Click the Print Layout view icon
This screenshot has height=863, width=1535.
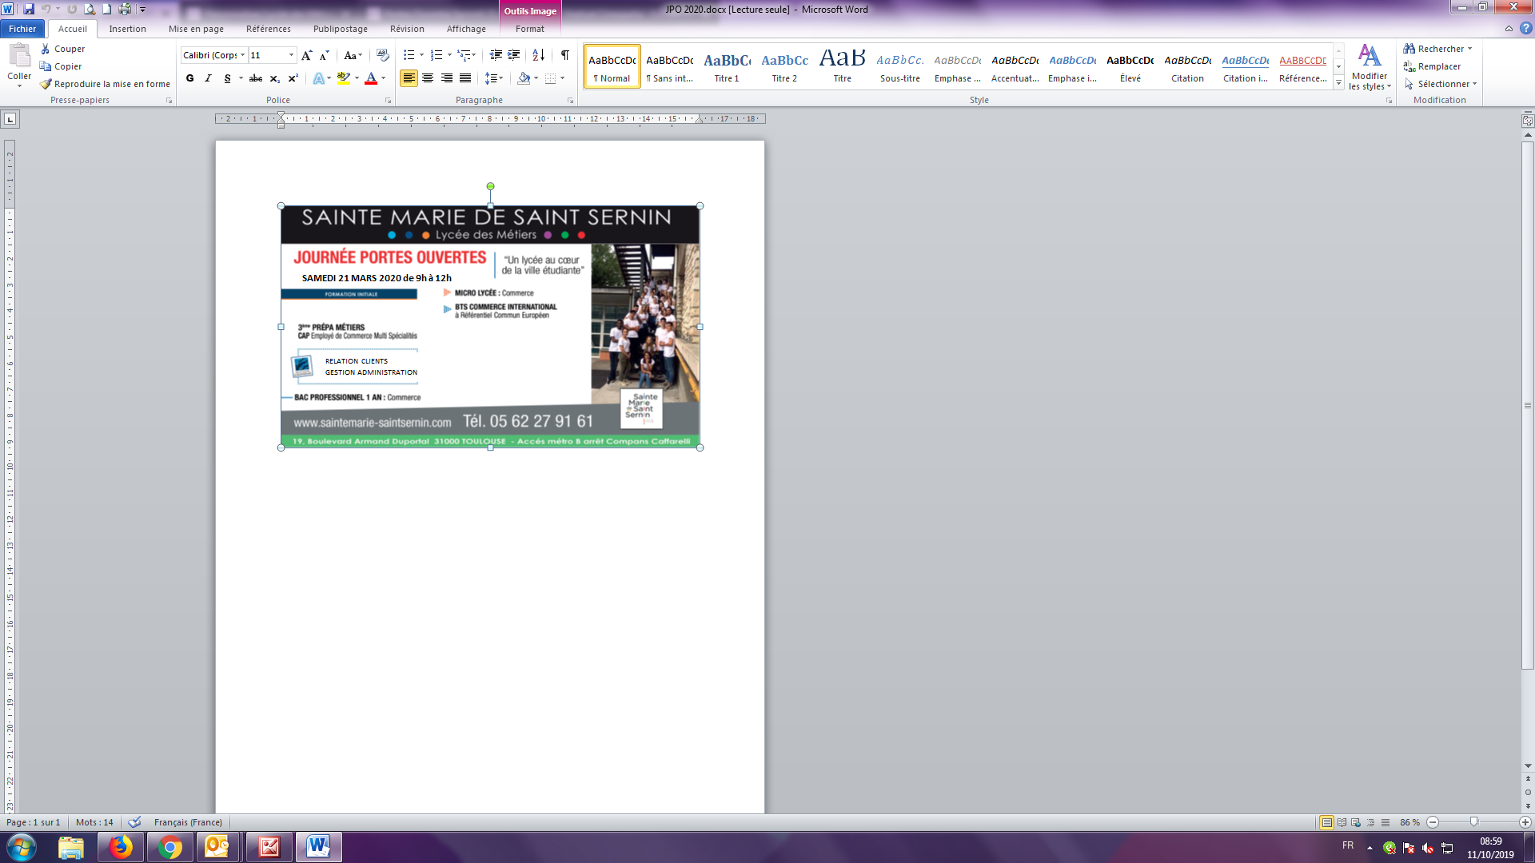pyautogui.click(x=1326, y=822)
